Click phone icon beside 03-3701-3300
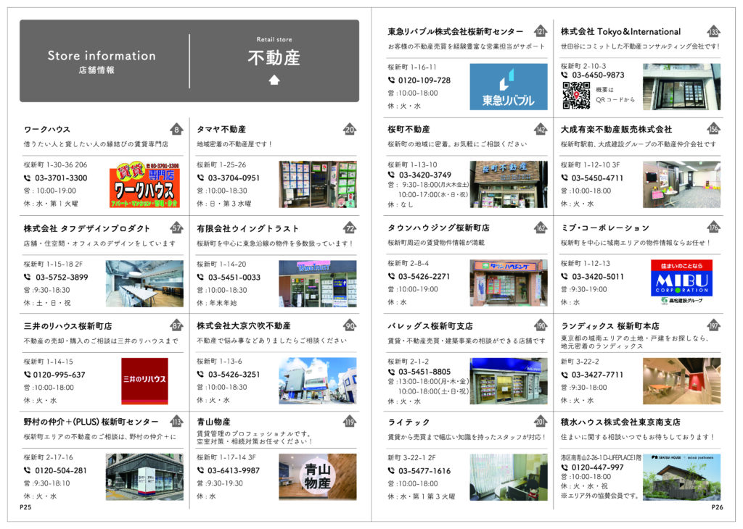Image resolution: width=743 pixels, height=529 pixels. [28, 178]
